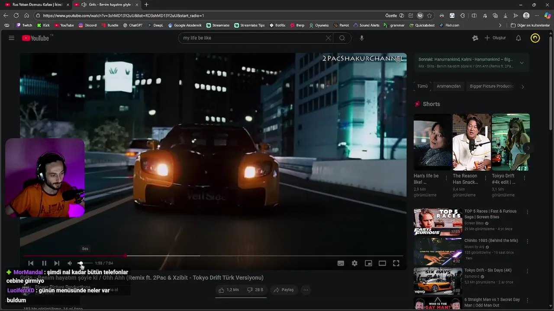Open the Kick bookmark

tap(43, 25)
